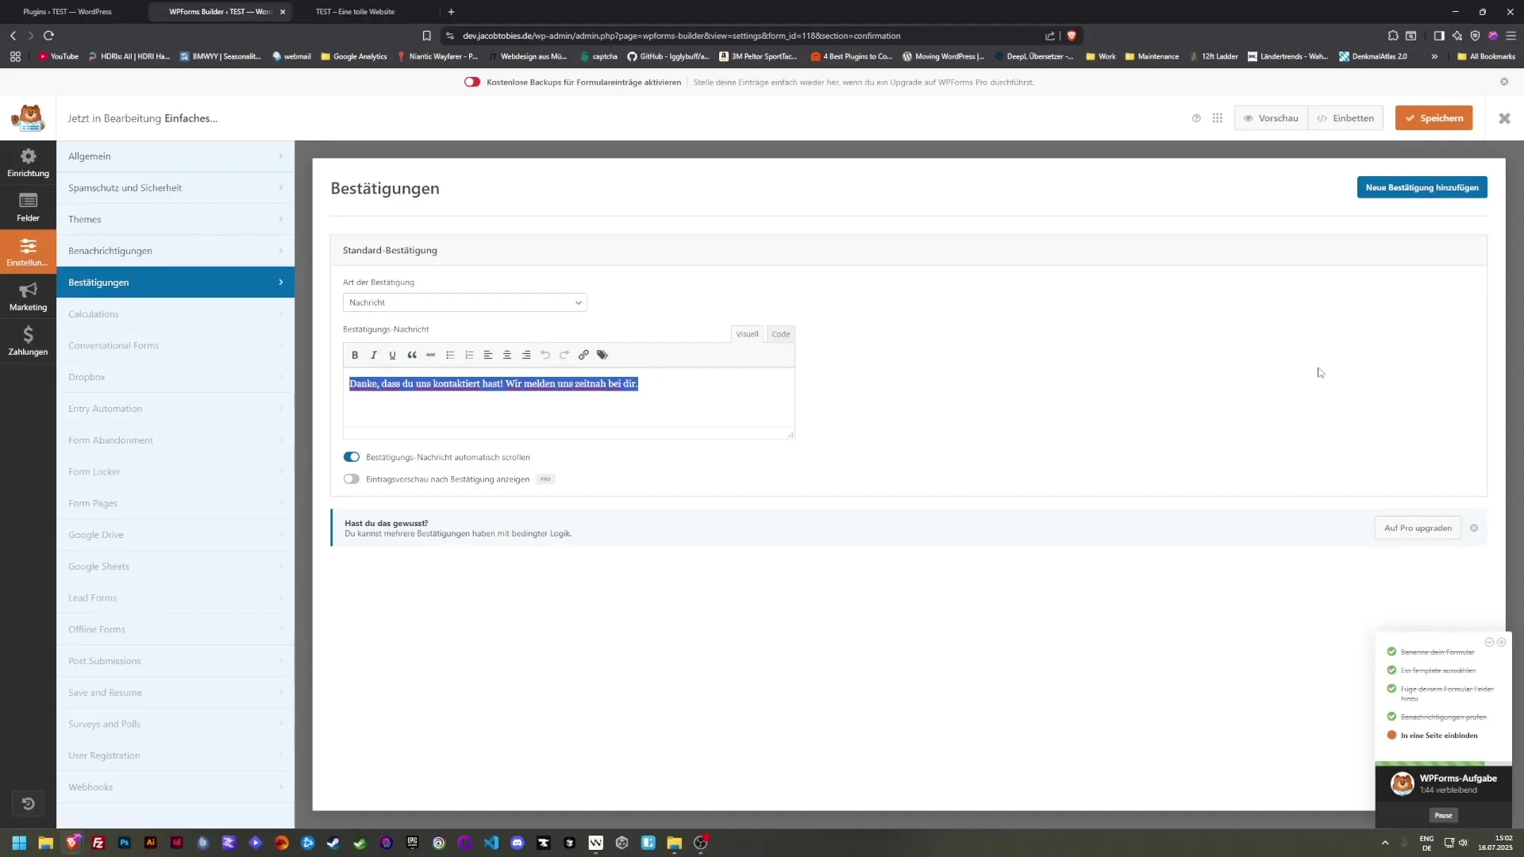This screenshot has height=857, width=1524.
Task: Apply italic formatting to the message text
Action: pyautogui.click(x=373, y=355)
